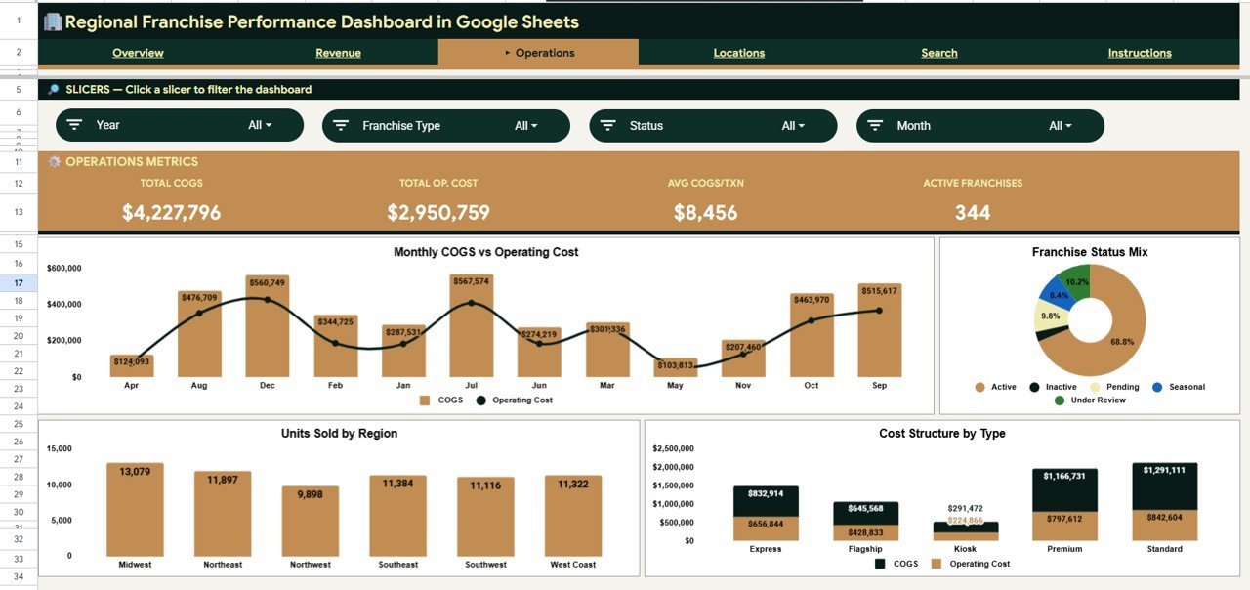Click the gear icon beside Operations Metrics
Viewport: 1250px width, 590px height.
pos(55,161)
